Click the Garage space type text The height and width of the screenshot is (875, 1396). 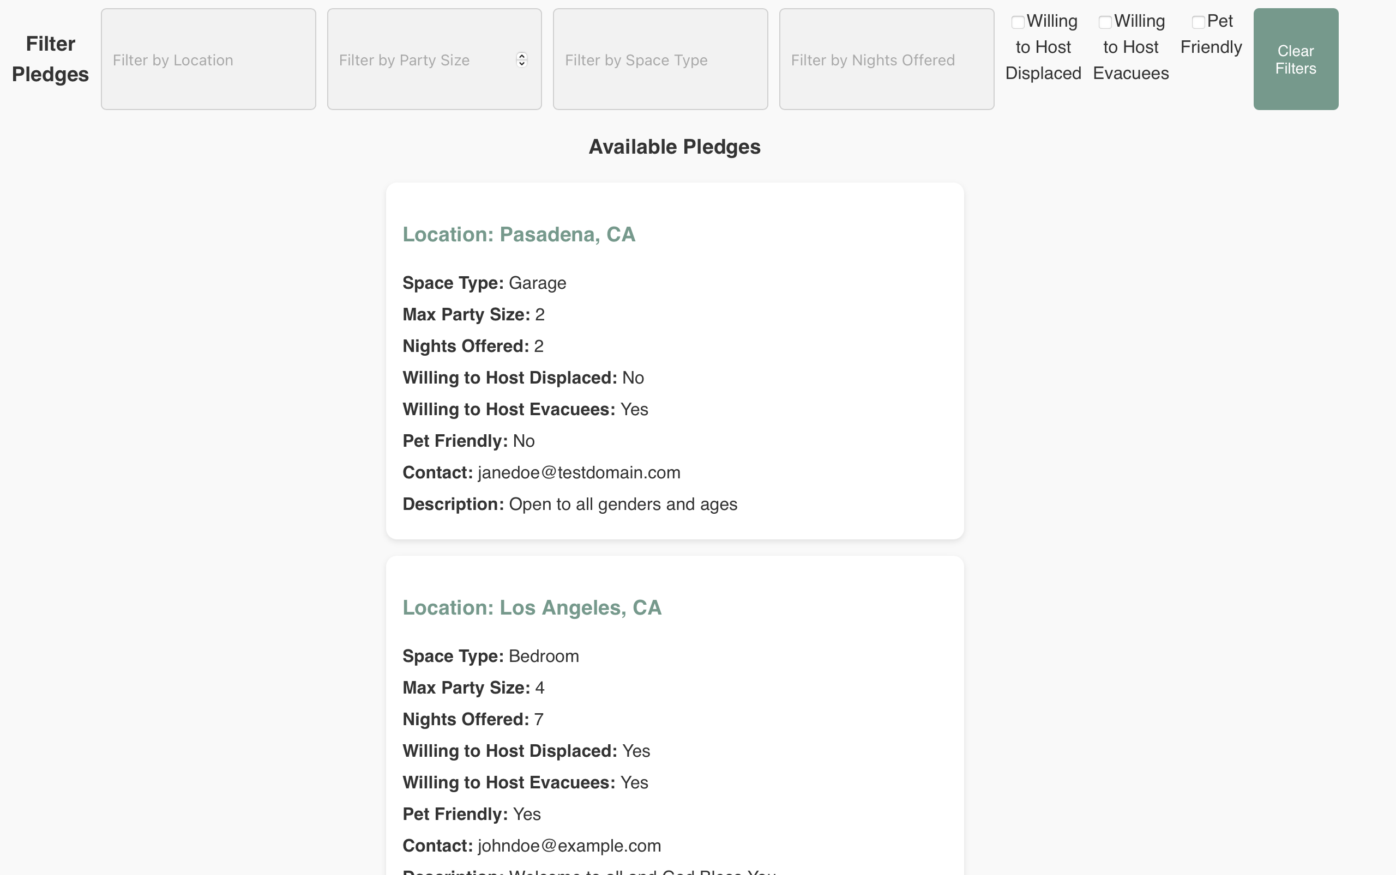[x=537, y=283]
